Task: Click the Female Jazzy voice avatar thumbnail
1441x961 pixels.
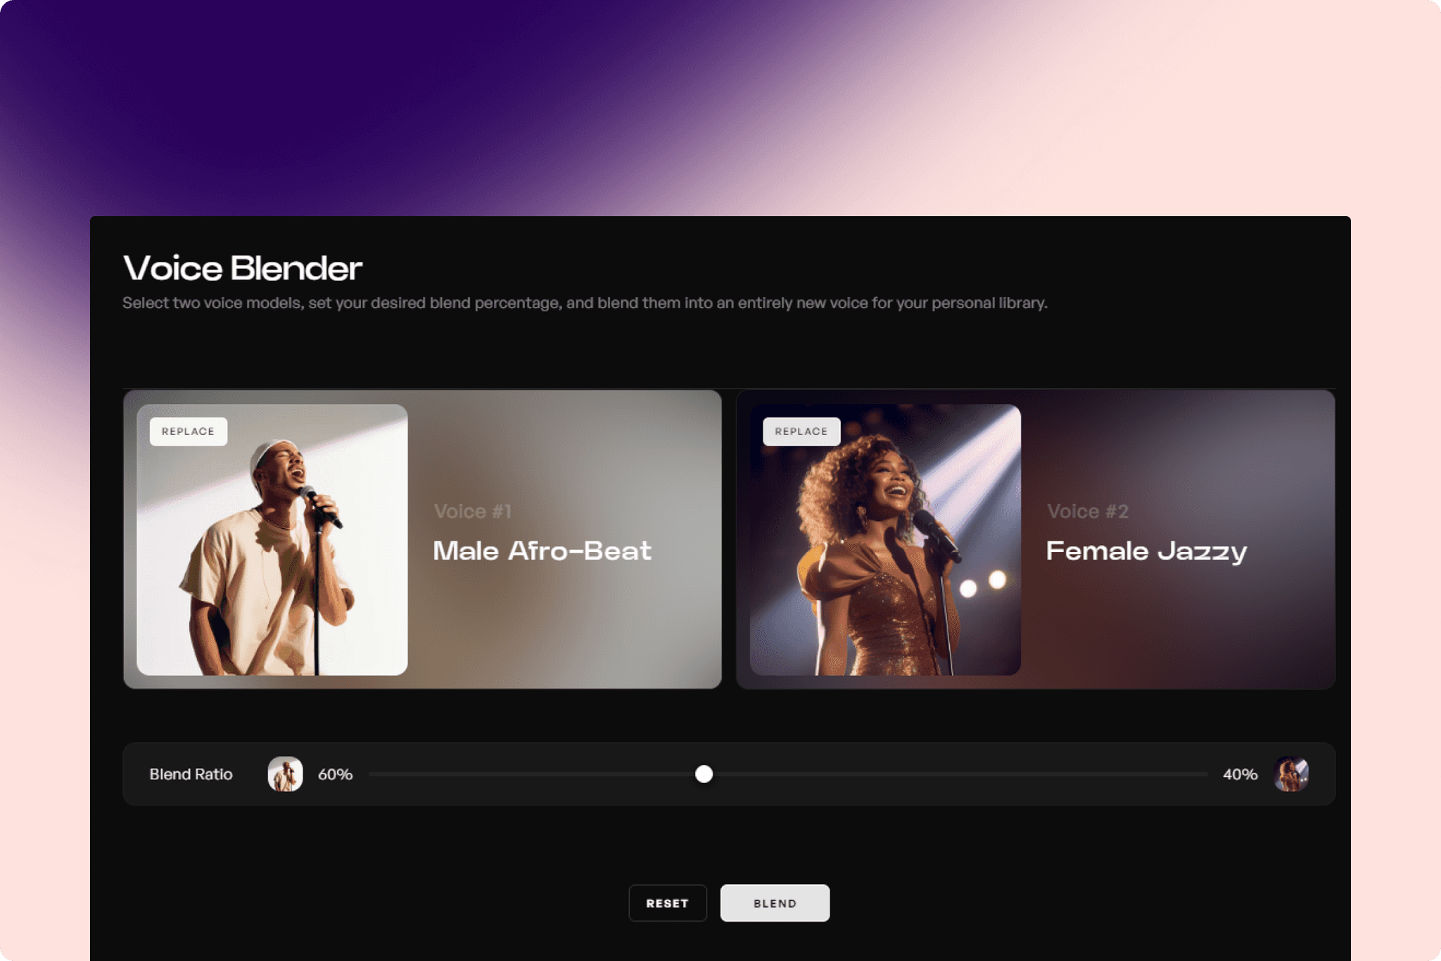Action: [1293, 774]
